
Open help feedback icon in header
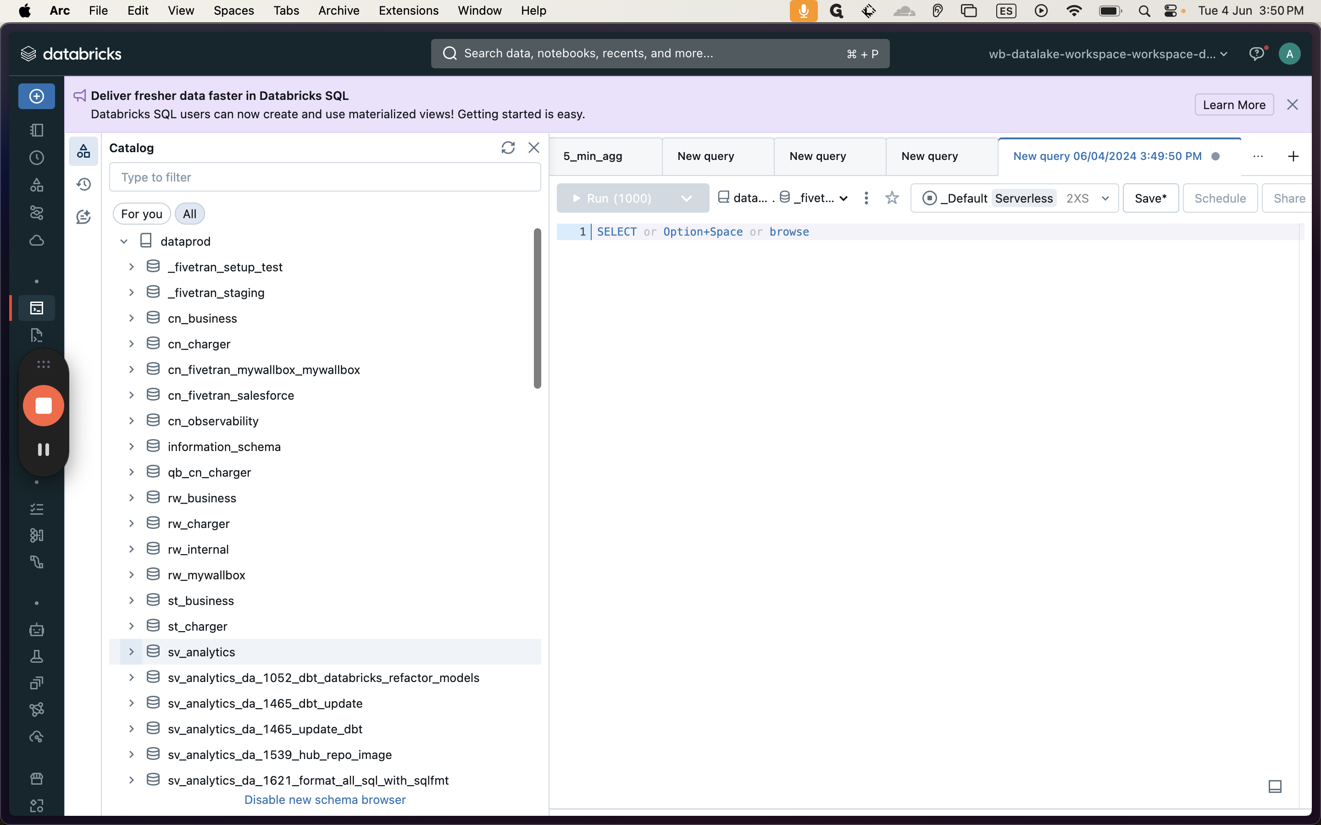[x=1257, y=54]
